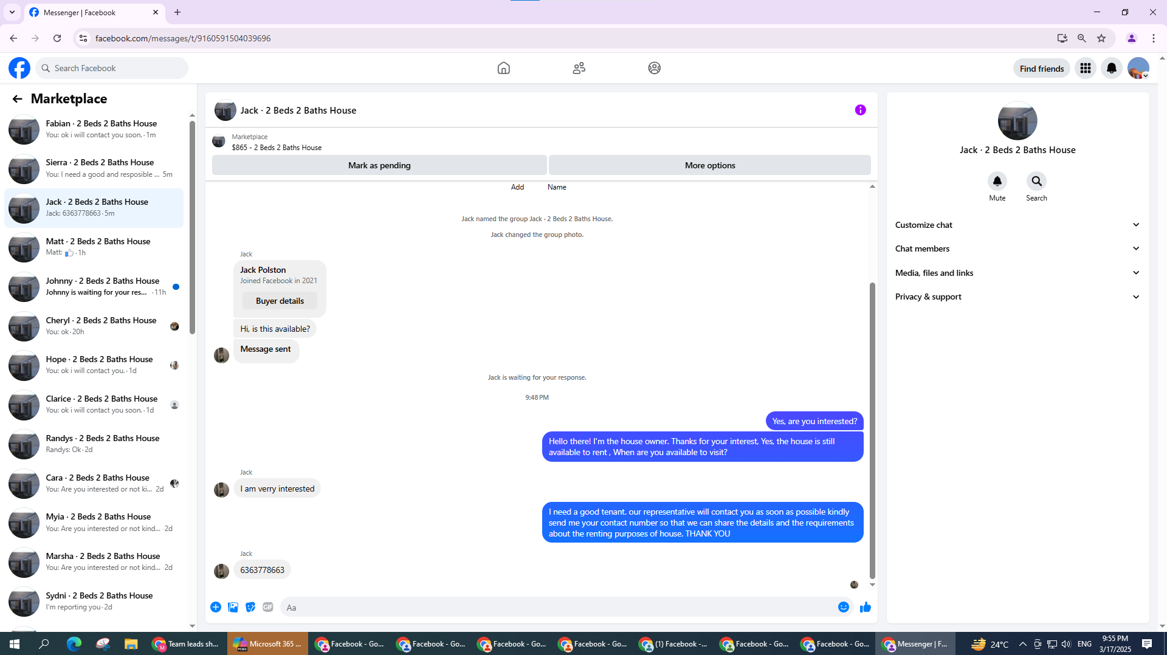This screenshot has width=1167, height=655.
Task: Expand the Chat members section
Action: pos(1017,249)
